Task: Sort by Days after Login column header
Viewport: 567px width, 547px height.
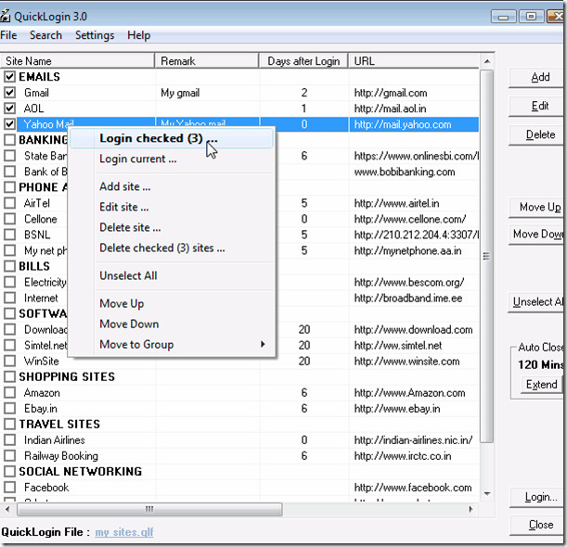Action: click(x=303, y=61)
